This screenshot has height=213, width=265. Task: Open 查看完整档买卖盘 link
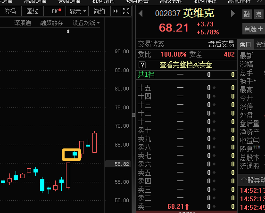(x=186, y=65)
